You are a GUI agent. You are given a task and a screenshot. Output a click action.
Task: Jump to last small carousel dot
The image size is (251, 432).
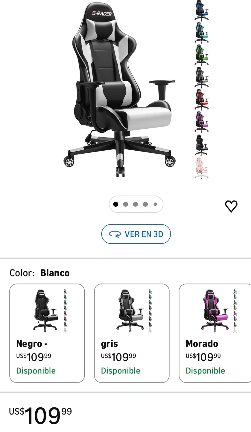coord(155,204)
